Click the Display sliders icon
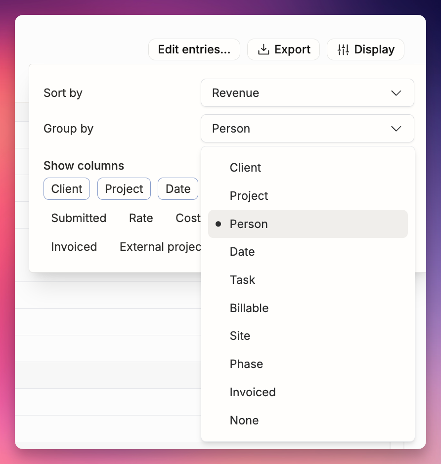Image resolution: width=441 pixels, height=464 pixels. 343,49
